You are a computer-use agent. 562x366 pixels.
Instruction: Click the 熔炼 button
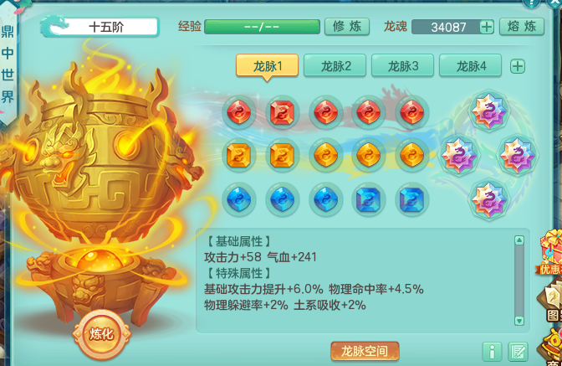pos(522,27)
